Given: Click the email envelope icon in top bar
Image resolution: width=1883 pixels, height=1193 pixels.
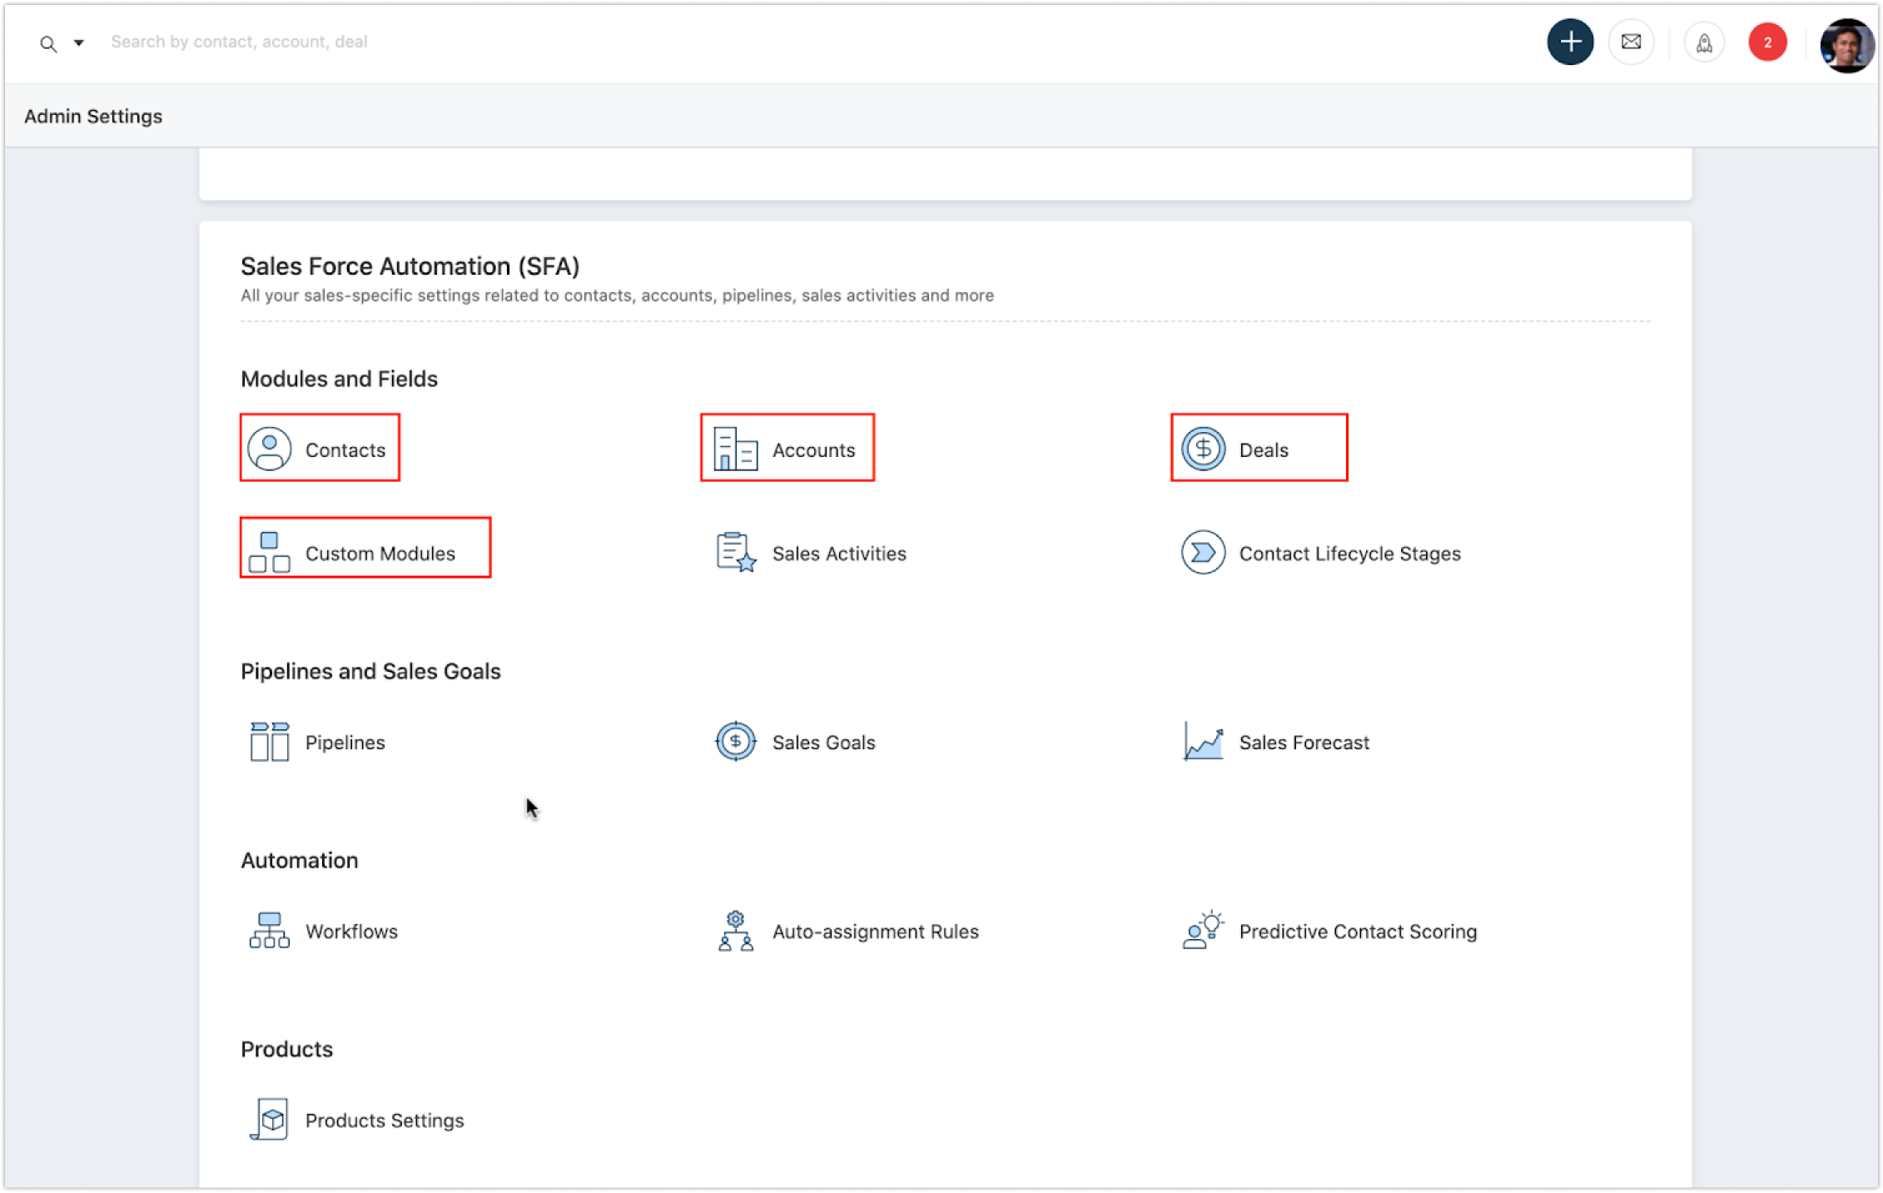Looking at the screenshot, I should tap(1631, 41).
